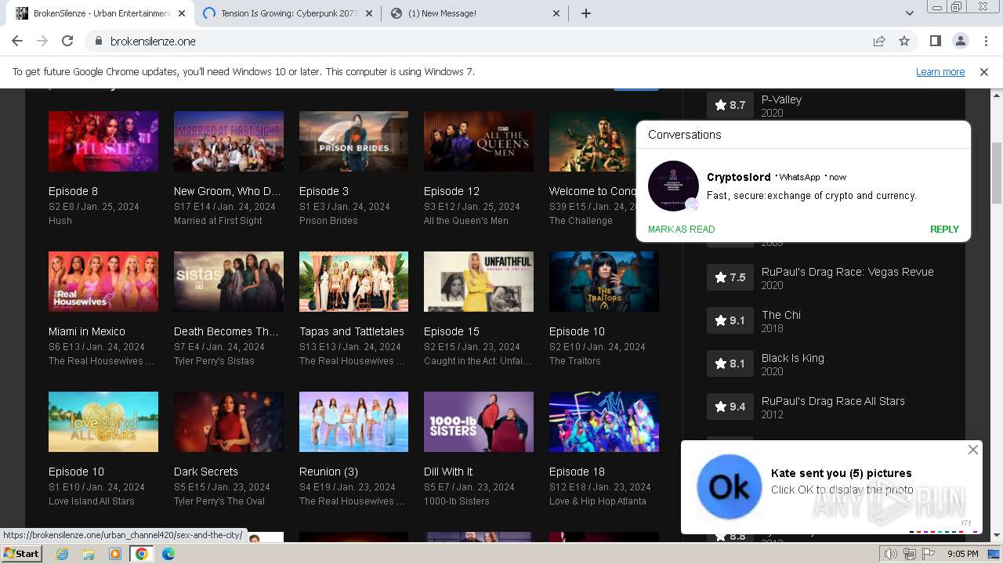
Task: Reply to the Cryptoslord notification
Action: (x=944, y=230)
